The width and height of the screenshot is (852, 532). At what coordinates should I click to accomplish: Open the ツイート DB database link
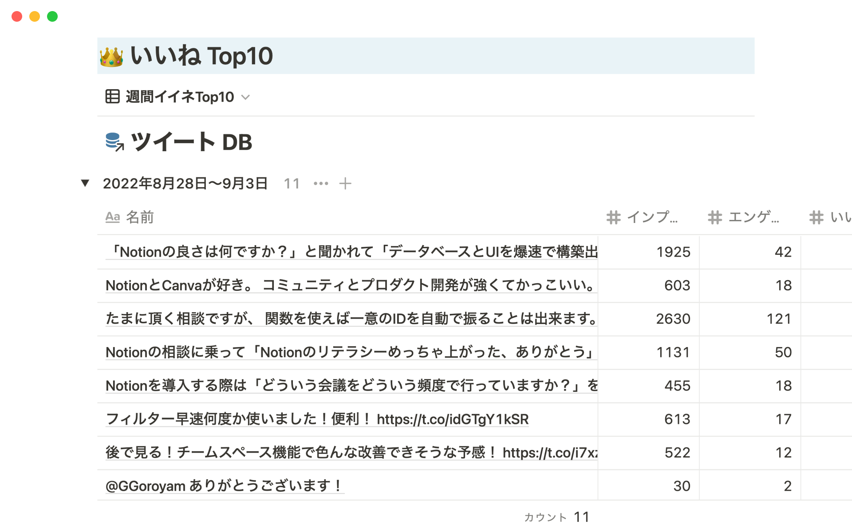click(x=192, y=142)
